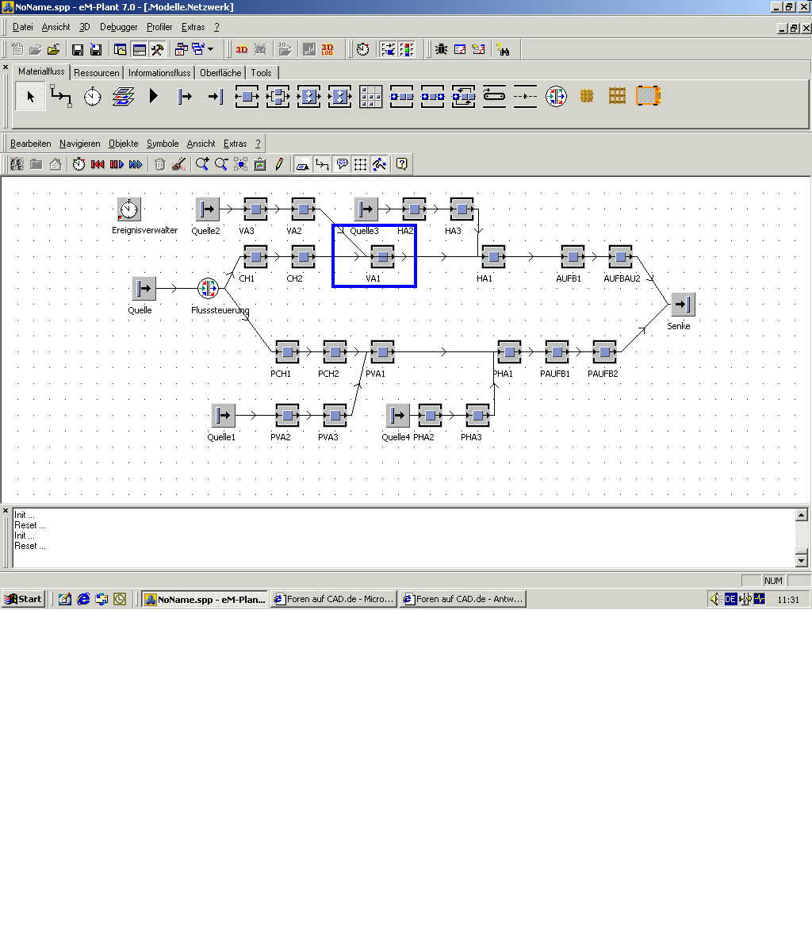Image resolution: width=812 pixels, height=952 pixels.
Task: Toggle the animation running-figure button
Action: [x=379, y=164]
